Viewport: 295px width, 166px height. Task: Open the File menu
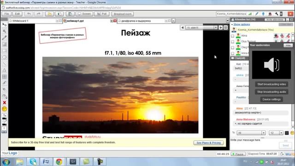pos(6,14)
